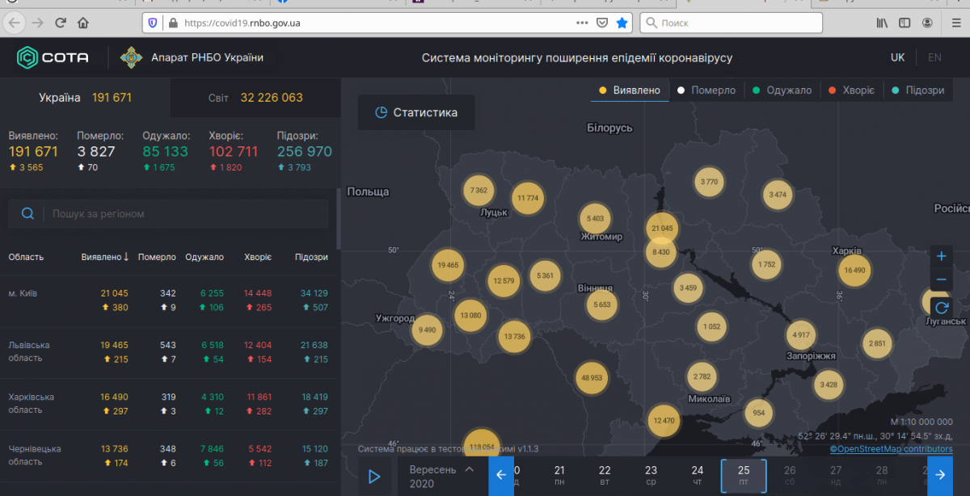Switch the map to Одужало data
The width and height of the screenshot is (970, 496).
(x=782, y=90)
